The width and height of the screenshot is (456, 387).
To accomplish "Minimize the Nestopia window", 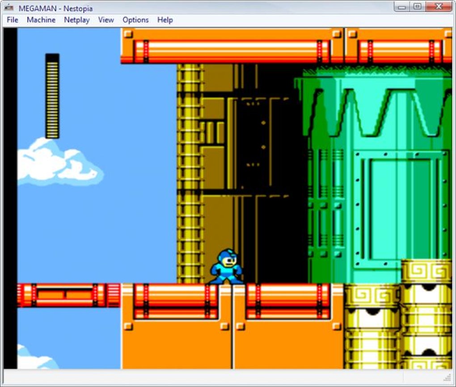I will point(402,7).
